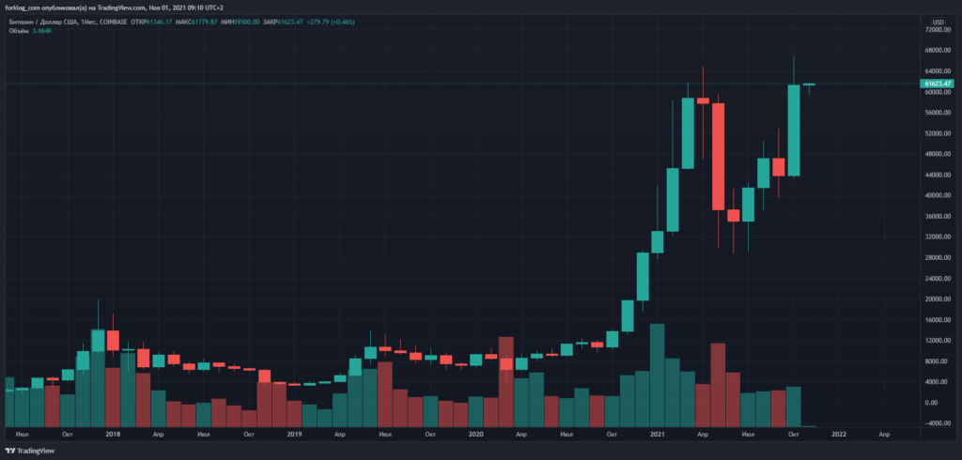Click the large red candle after April 2021

tap(719, 156)
